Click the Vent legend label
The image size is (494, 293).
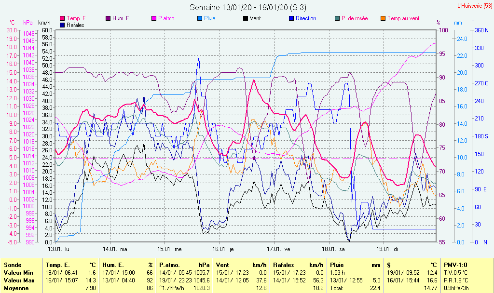[255, 19]
